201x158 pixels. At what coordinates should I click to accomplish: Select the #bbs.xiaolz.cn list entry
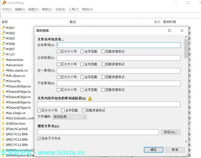[17, 70]
